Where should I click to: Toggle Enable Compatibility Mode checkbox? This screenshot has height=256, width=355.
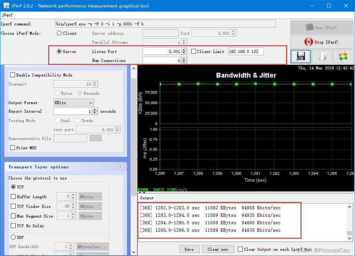[x=13, y=75]
